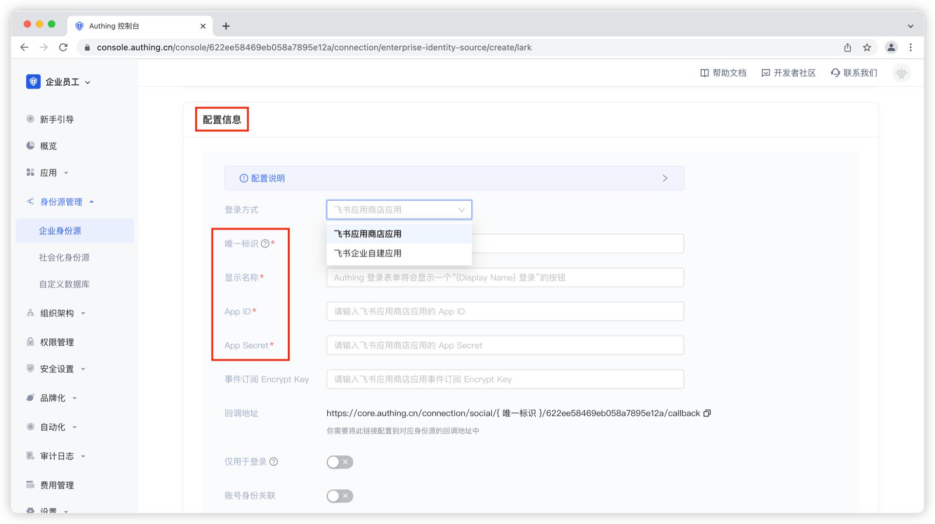The image size is (935, 524).
Task: Open the 登录方式 dropdown
Action: pyautogui.click(x=399, y=210)
